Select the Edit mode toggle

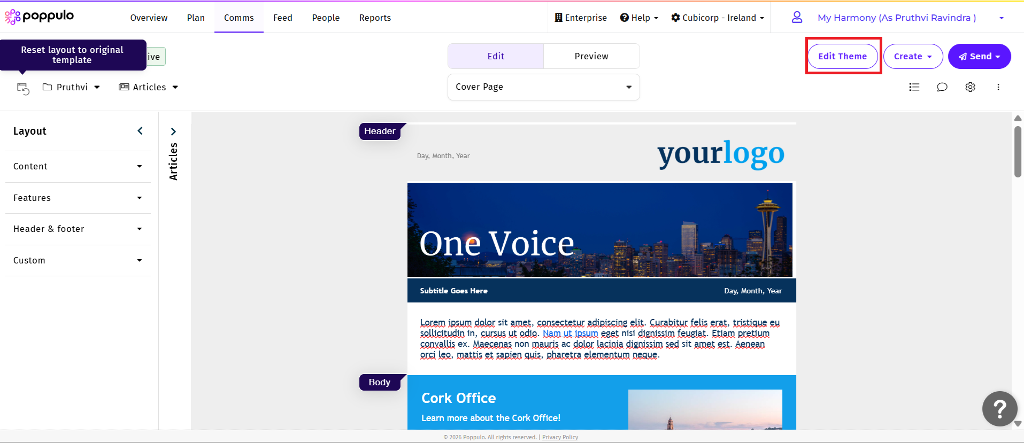[496, 56]
